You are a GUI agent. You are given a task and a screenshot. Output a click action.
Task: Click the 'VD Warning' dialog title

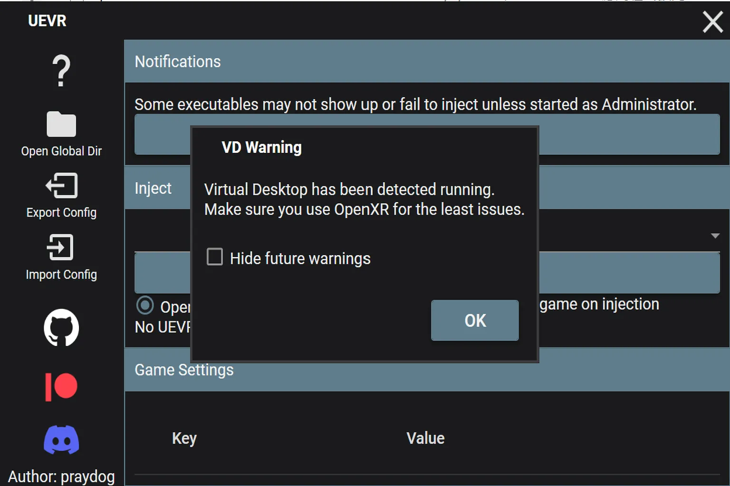click(x=261, y=148)
